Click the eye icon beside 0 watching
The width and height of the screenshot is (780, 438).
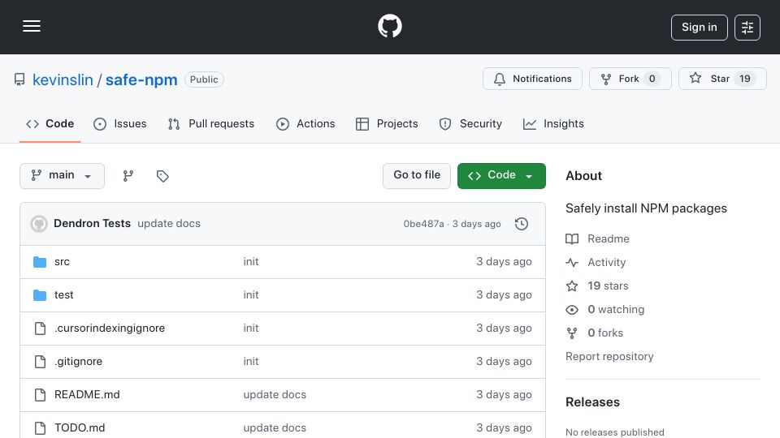[572, 310]
